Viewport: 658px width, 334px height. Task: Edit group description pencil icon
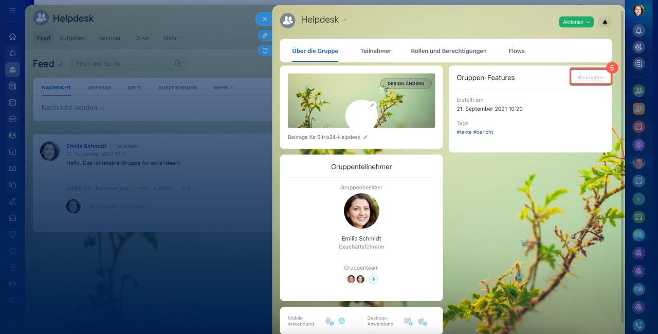coord(365,137)
